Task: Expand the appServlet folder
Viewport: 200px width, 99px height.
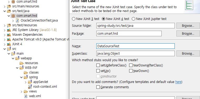Action: point(26,82)
